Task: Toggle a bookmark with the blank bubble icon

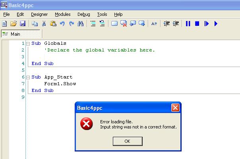Action: point(114,24)
